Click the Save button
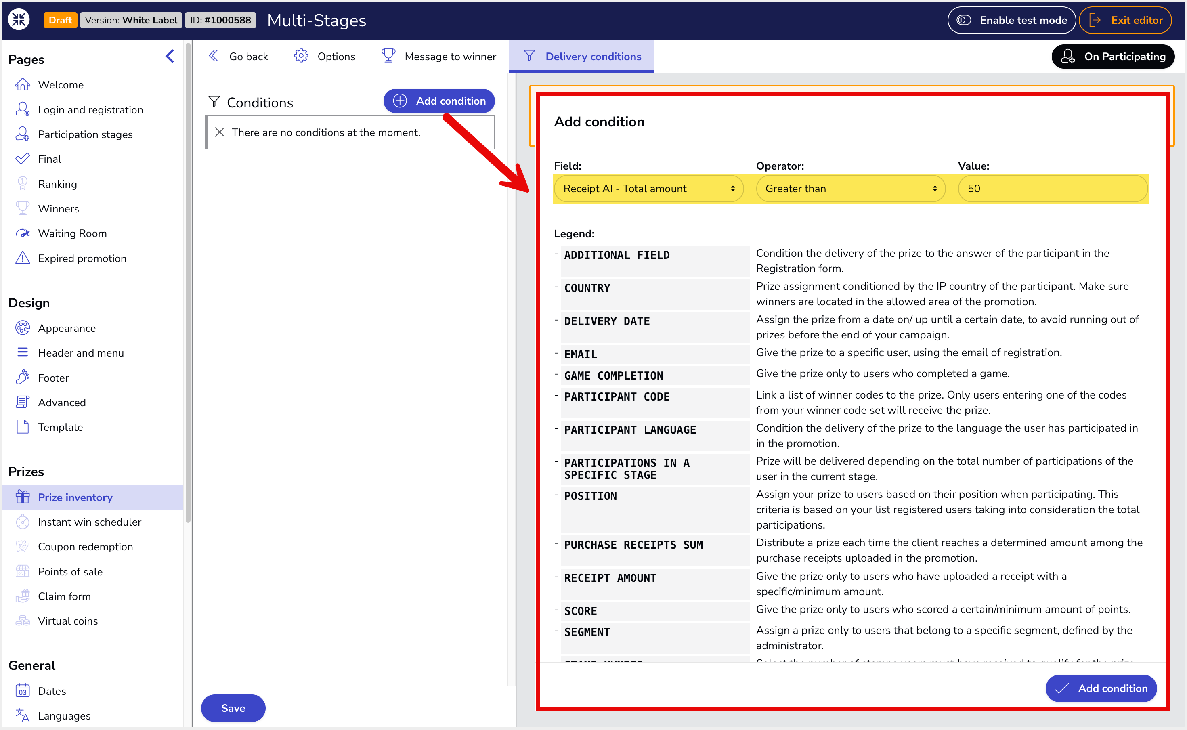Screen dimensions: 1187x730 point(233,708)
